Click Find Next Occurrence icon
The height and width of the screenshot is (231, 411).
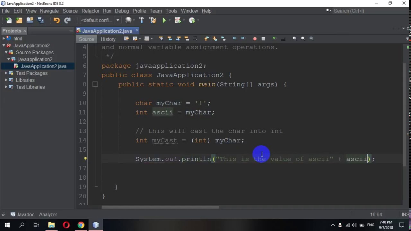point(178,38)
